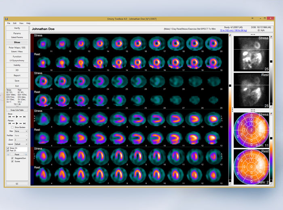Click the left arrow beside Reset
The height and width of the screenshot is (210, 283).
click(8, 154)
